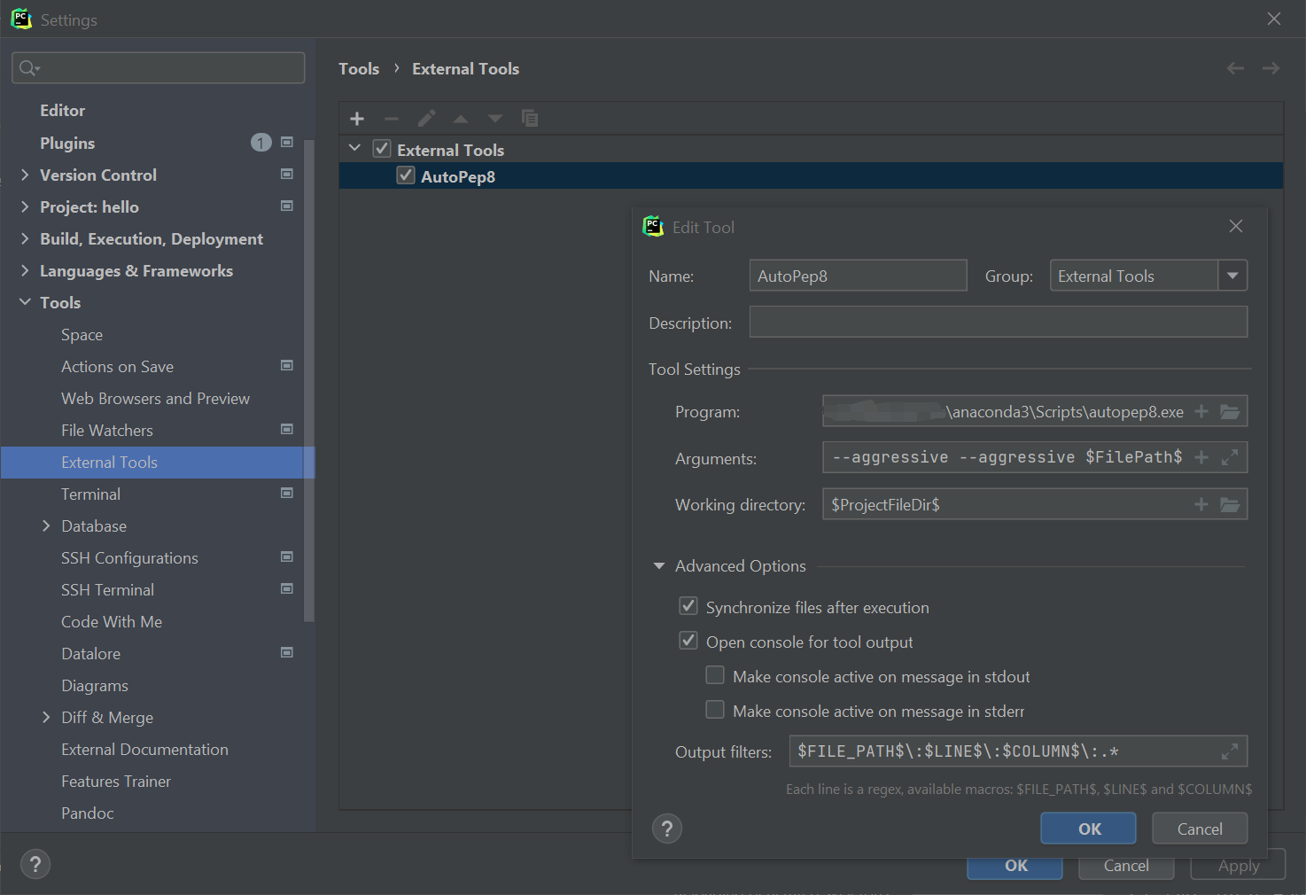Insert a macro into the Arguments field
Image resolution: width=1306 pixels, height=895 pixels.
click(1201, 457)
